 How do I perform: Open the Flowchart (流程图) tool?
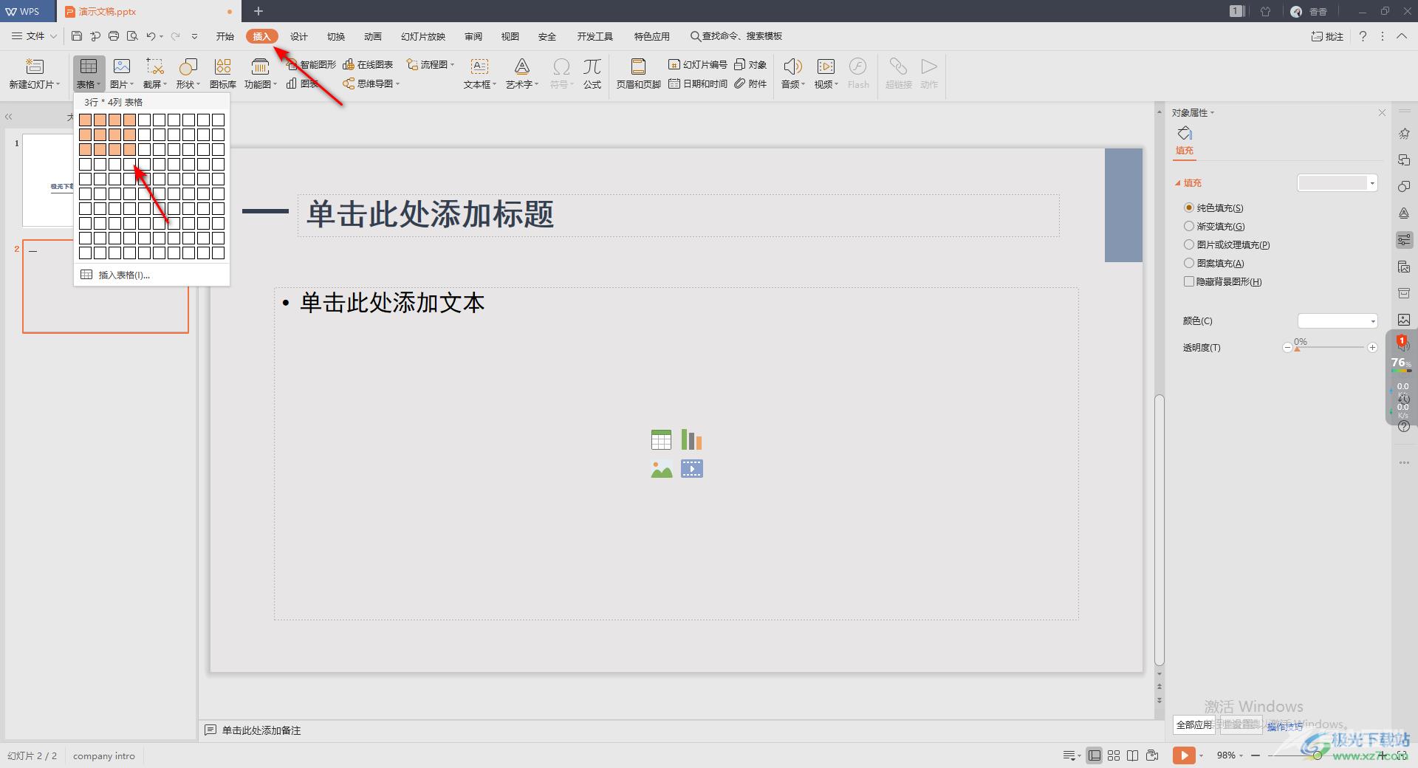(431, 65)
